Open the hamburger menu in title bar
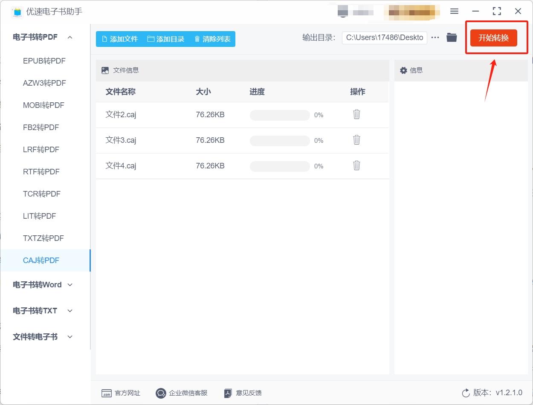The width and height of the screenshot is (533, 405). coord(454,12)
